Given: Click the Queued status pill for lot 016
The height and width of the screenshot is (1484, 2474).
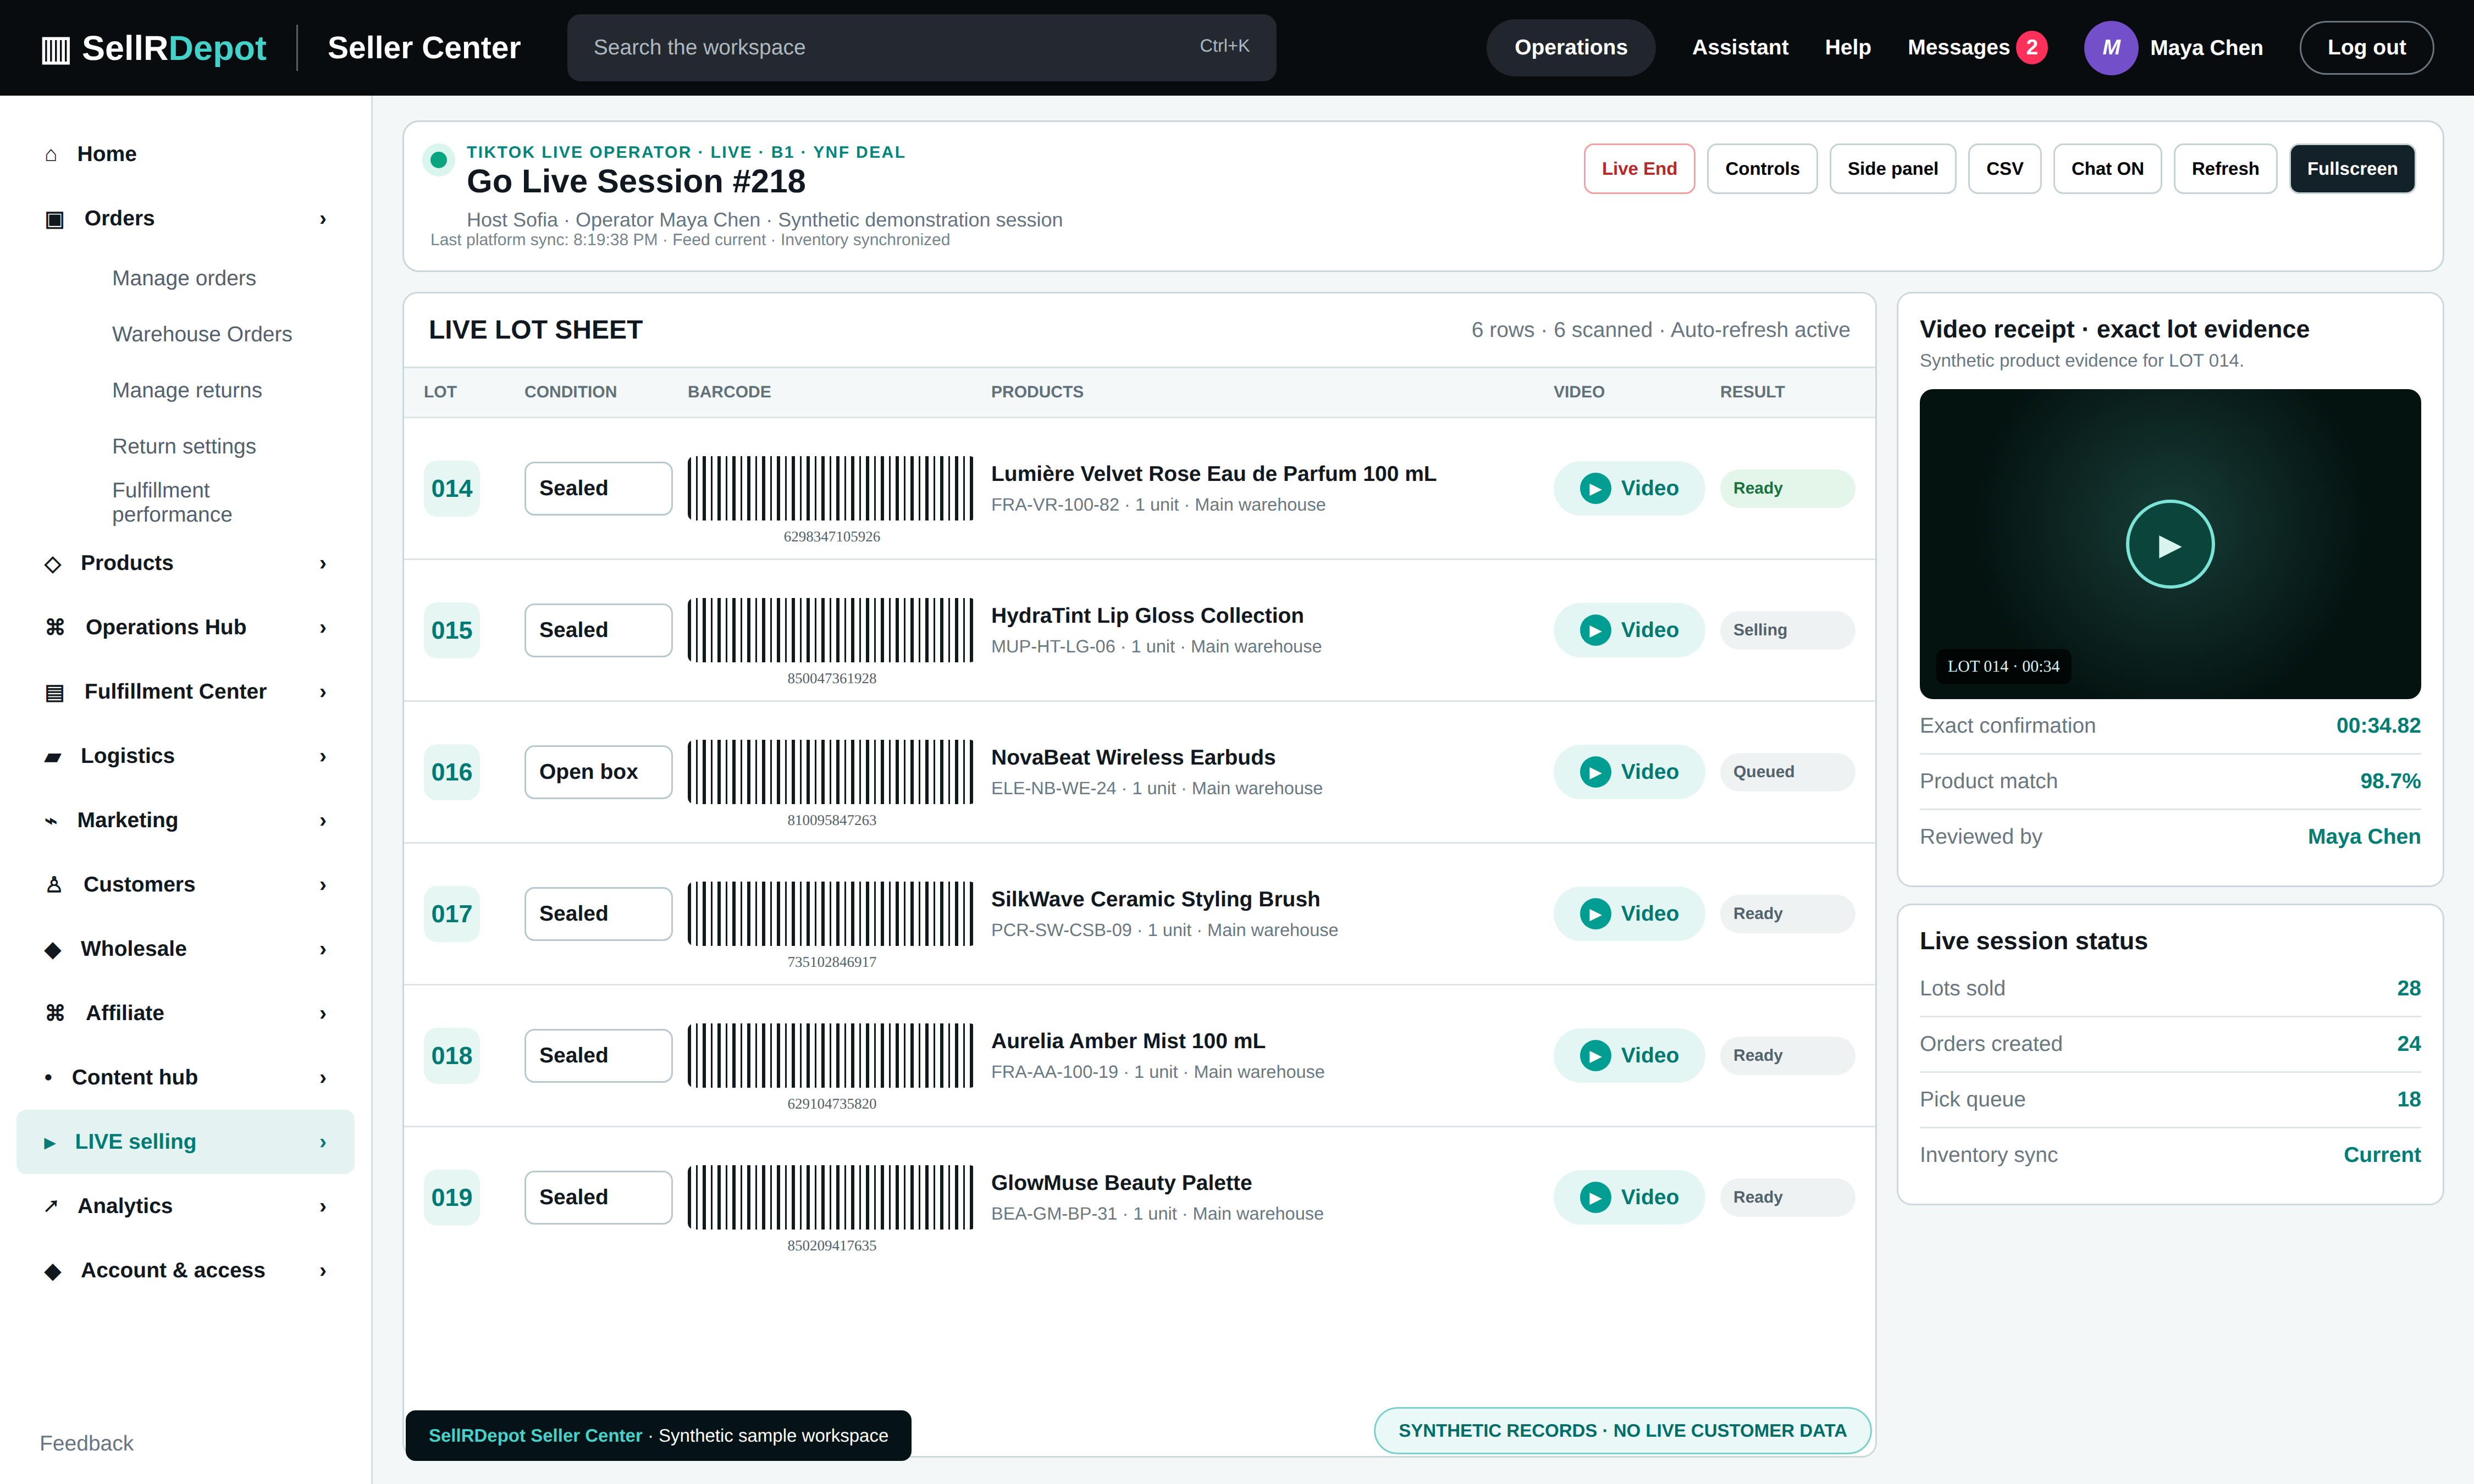Looking at the screenshot, I should coord(1787,772).
